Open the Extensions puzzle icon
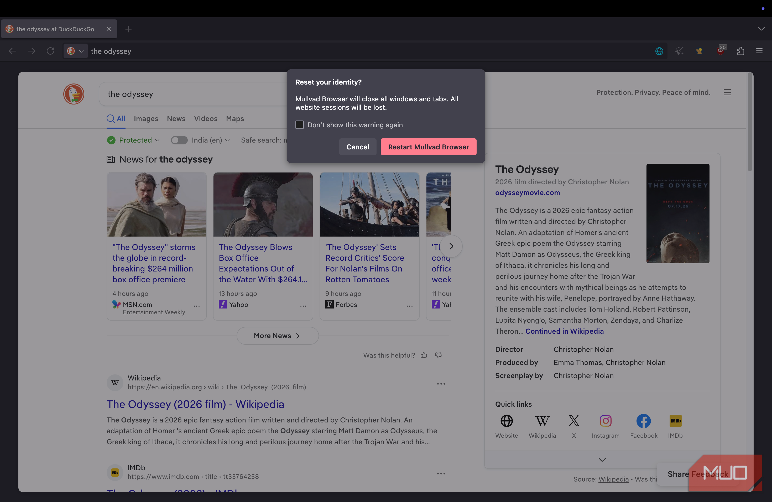The width and height of the screenshot is (772, 502). 740,51
